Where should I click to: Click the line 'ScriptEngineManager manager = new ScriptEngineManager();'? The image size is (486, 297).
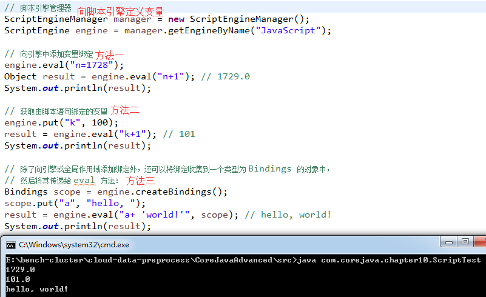pos(157,19)
